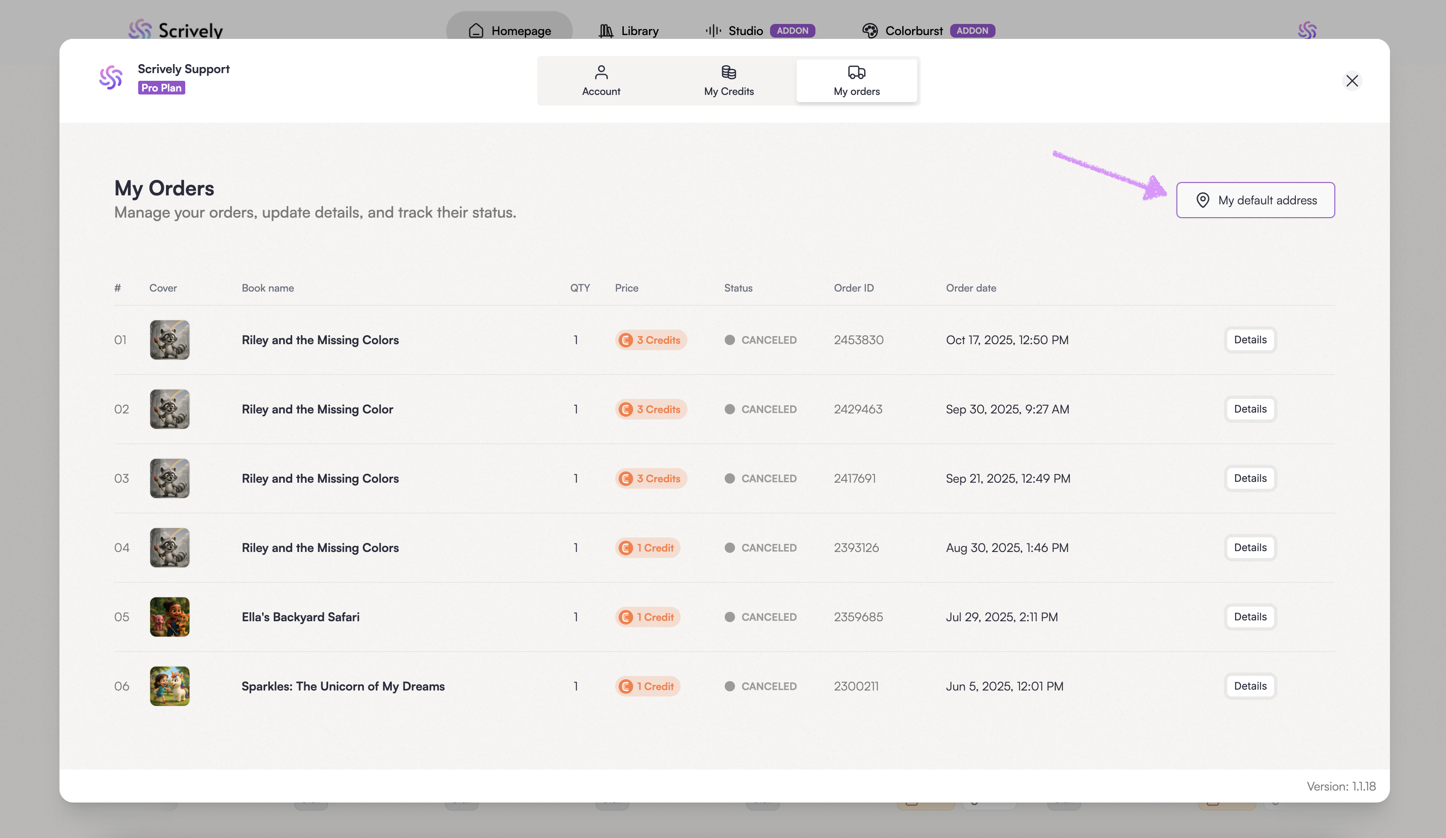The height and width of the screenshot is (838, 1446).
Task: Click the Sparkles Unicorn book cover thumbnail
Action: coord(170,687)
